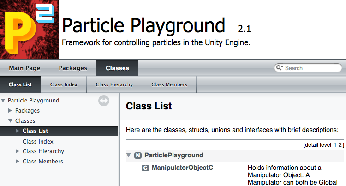Expand the Class Hierarchy tree node
Image resolution: width=346 pixels, height=186 pixels.
[x=17, y=151]
